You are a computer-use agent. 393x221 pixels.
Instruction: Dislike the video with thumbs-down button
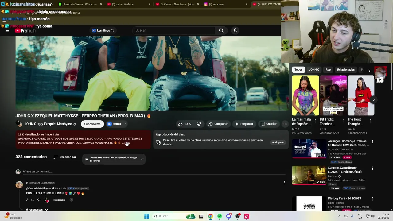(199, 124)
